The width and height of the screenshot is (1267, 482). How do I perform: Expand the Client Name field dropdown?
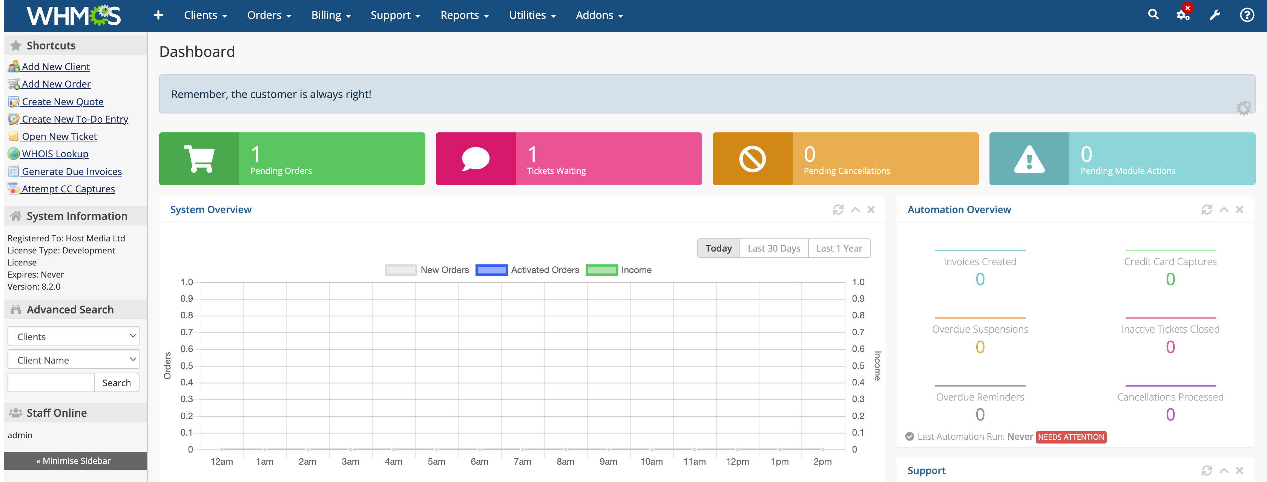point(73,360)
